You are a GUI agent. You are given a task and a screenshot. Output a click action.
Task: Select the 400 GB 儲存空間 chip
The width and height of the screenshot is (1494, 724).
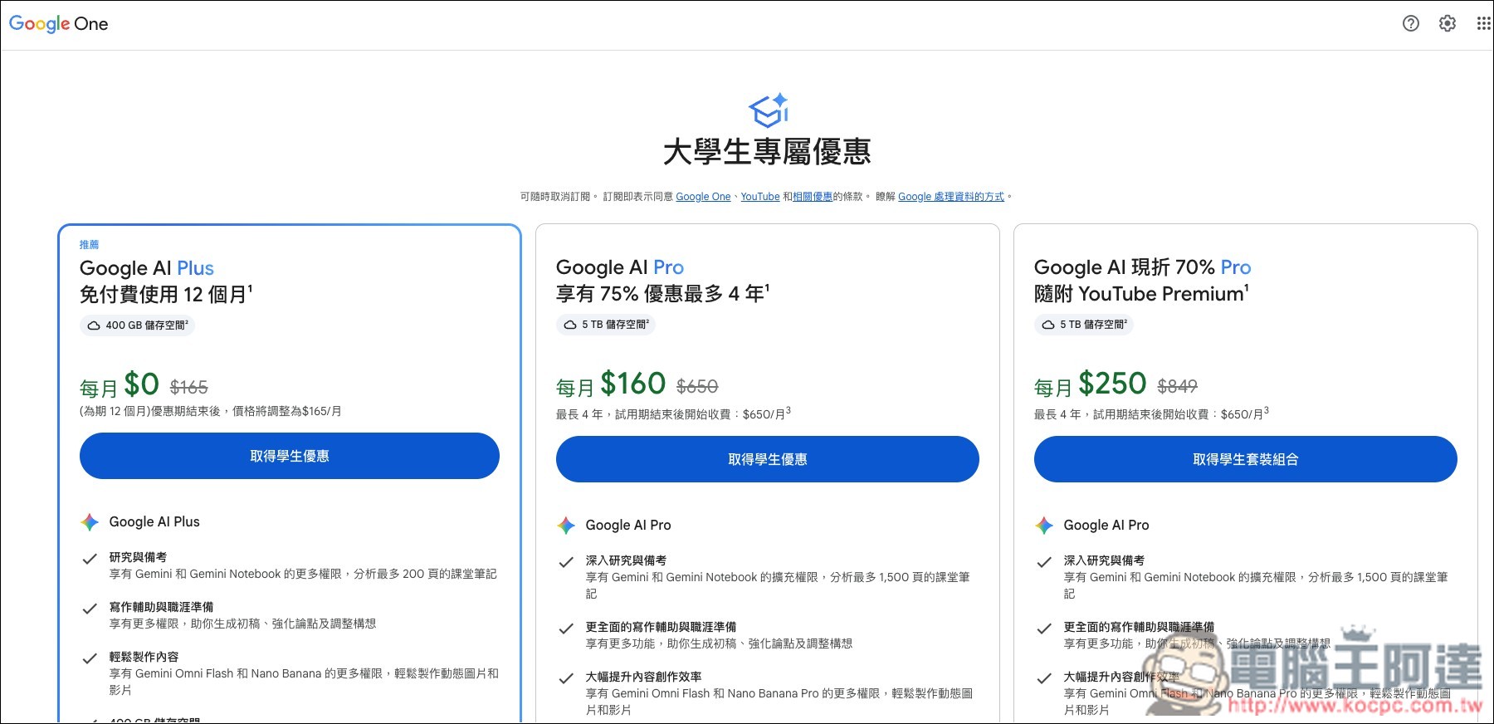pos(138,325)
